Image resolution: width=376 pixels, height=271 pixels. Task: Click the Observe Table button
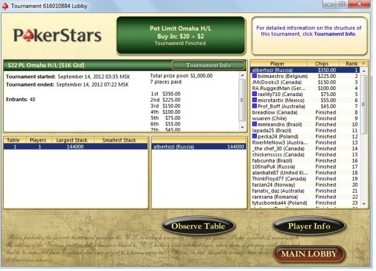point(198,226)
